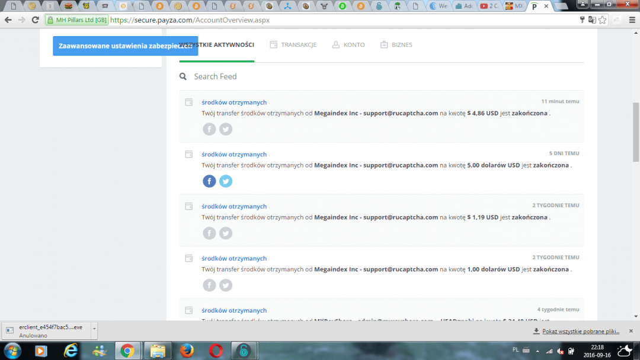Reload the Payza page

36,20
